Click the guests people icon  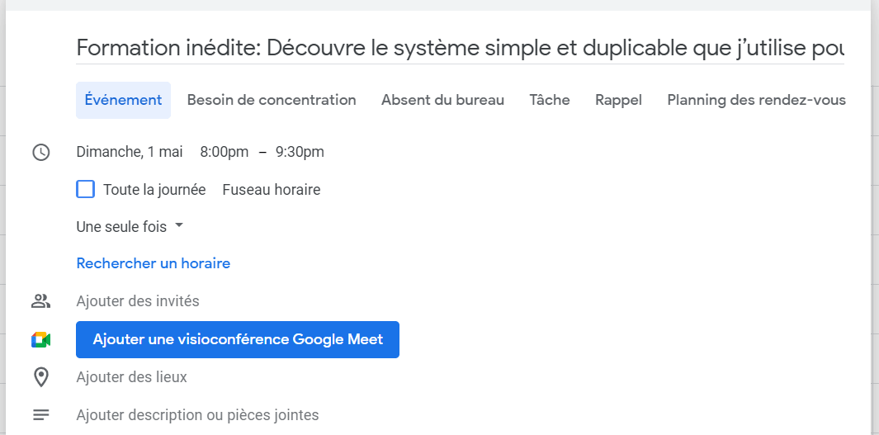40,301
